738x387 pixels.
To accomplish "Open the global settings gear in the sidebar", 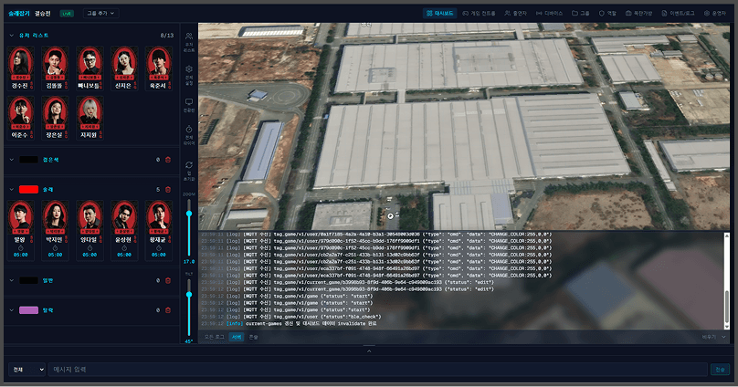I will pyautogui.click(x=189, y=69).
